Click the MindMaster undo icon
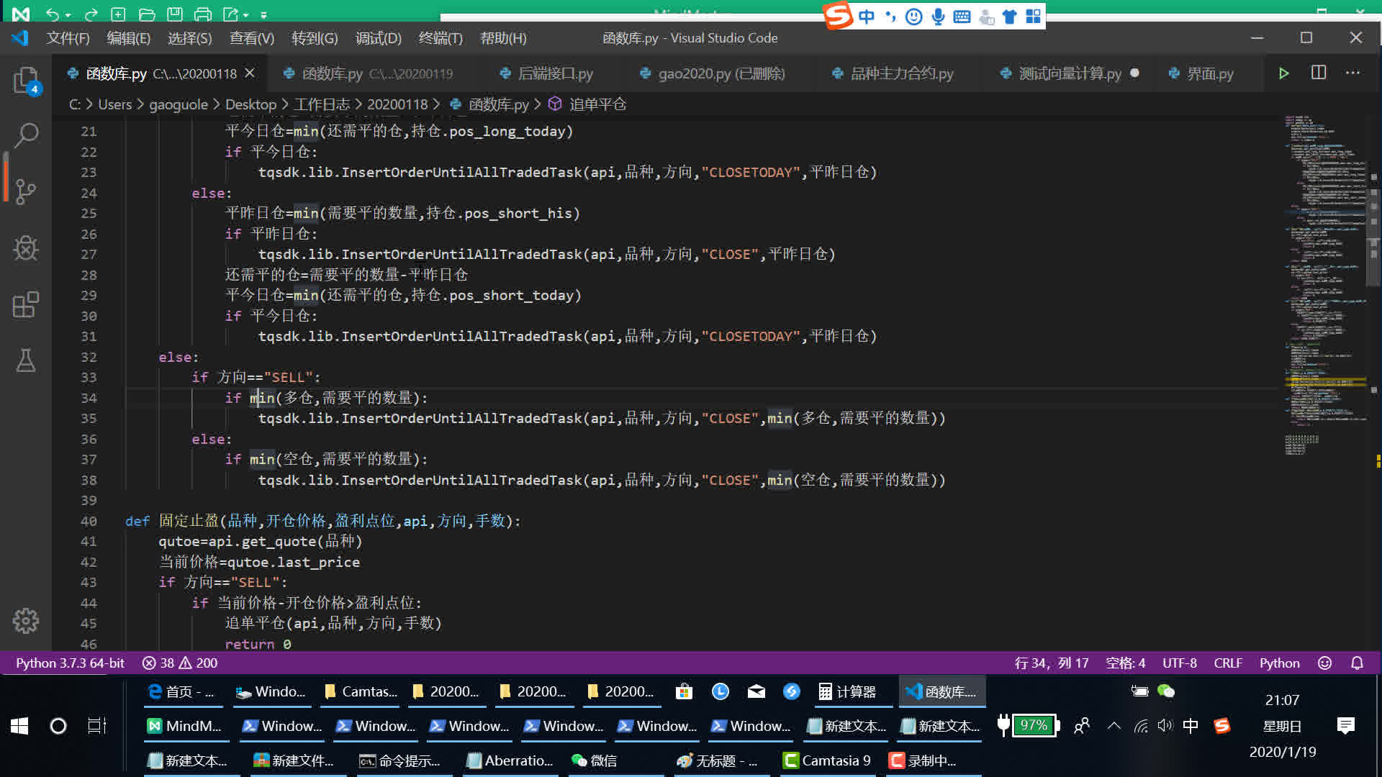 53,14
